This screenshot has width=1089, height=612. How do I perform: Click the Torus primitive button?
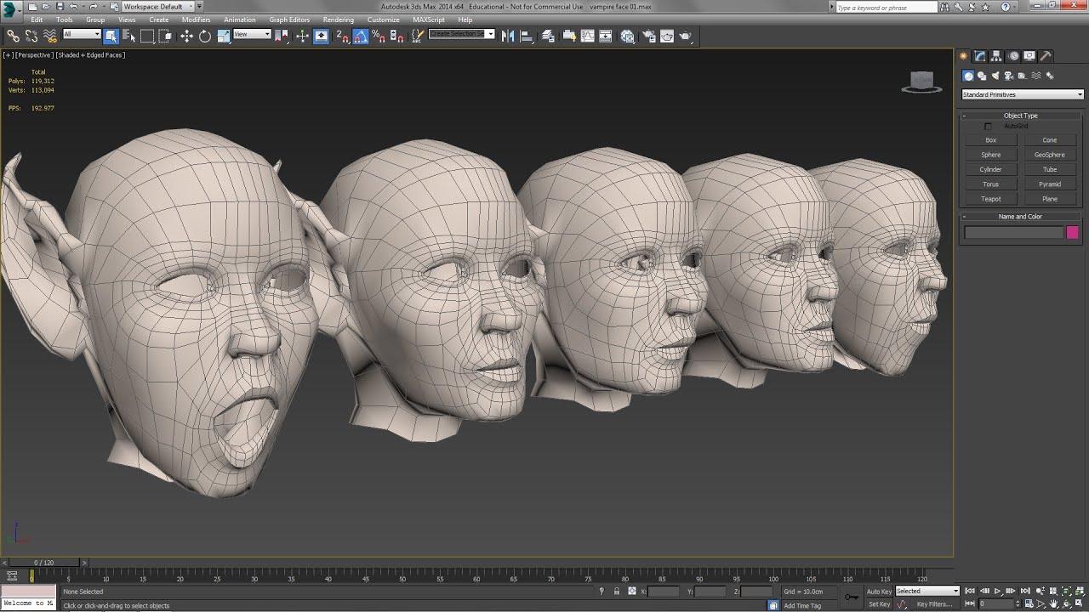[x=991, y=184]
